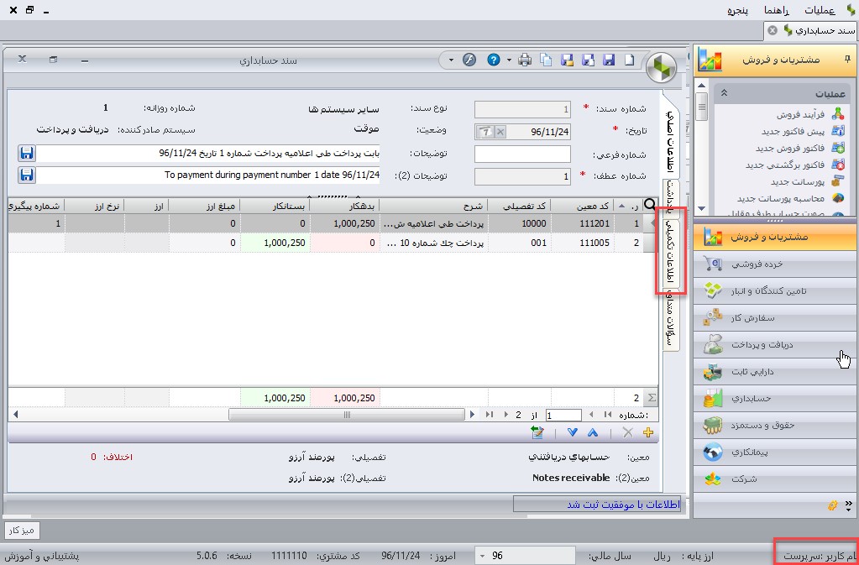Open the خرده فروشی module
859x565 pixels.
click(775, 264)
